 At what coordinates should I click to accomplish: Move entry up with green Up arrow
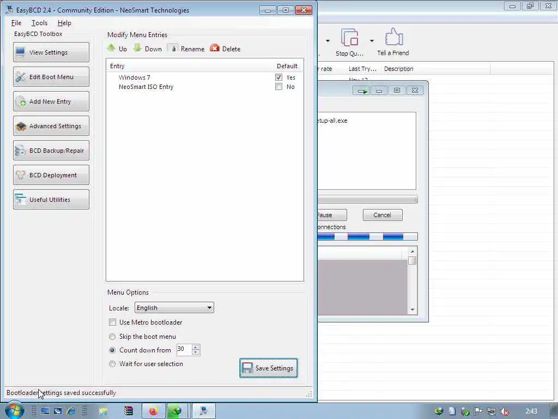point(111,48)
